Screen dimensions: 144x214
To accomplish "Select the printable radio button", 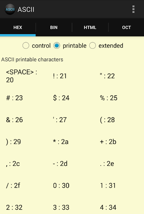I will coord(70,45).
